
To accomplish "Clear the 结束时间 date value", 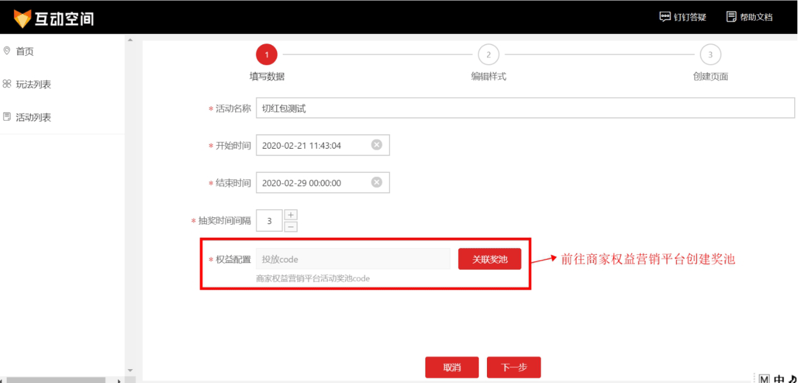I will [376, 183].
